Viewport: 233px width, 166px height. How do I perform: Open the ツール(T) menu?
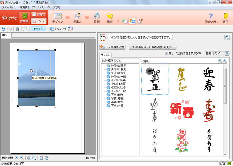coord(38,7)
